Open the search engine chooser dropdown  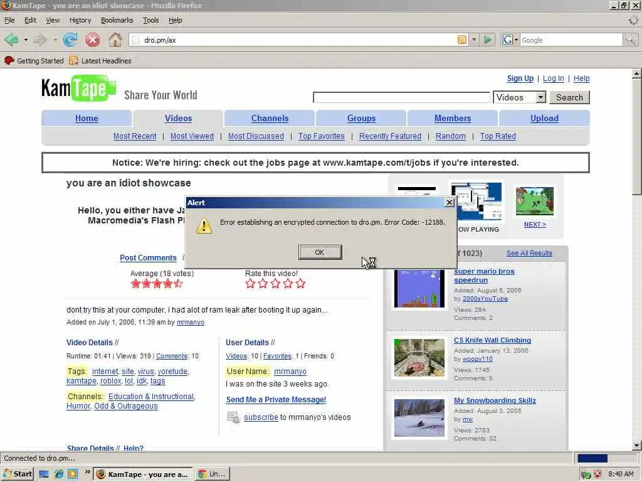(516, 40)
